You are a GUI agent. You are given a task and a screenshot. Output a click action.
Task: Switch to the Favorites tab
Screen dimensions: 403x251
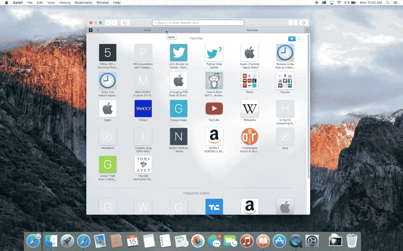[x=252, y=30]
